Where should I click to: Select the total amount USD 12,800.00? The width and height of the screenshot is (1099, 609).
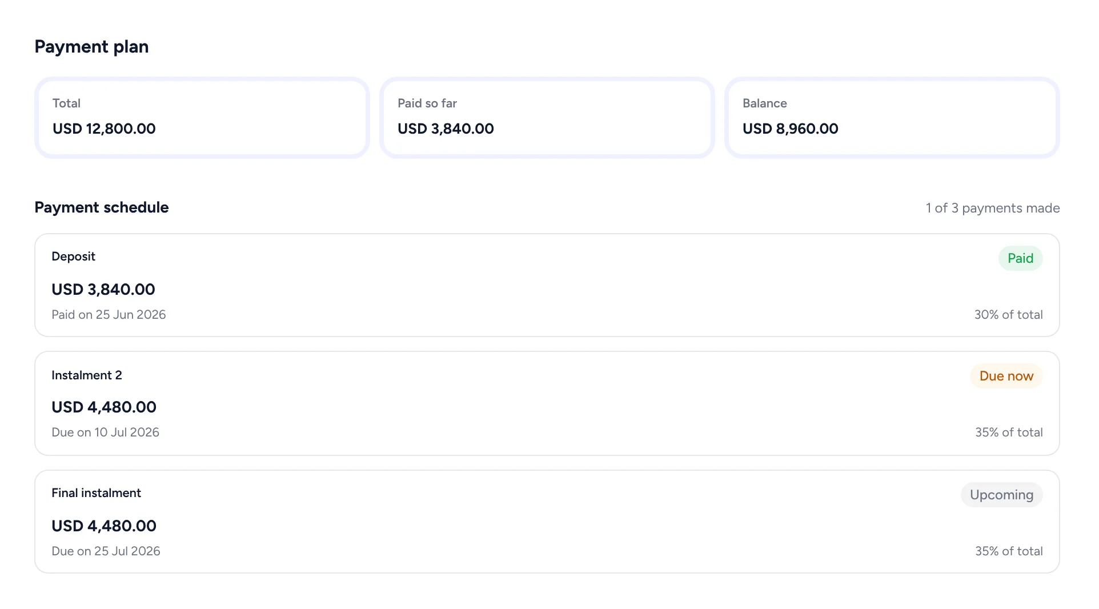[104, 129]
